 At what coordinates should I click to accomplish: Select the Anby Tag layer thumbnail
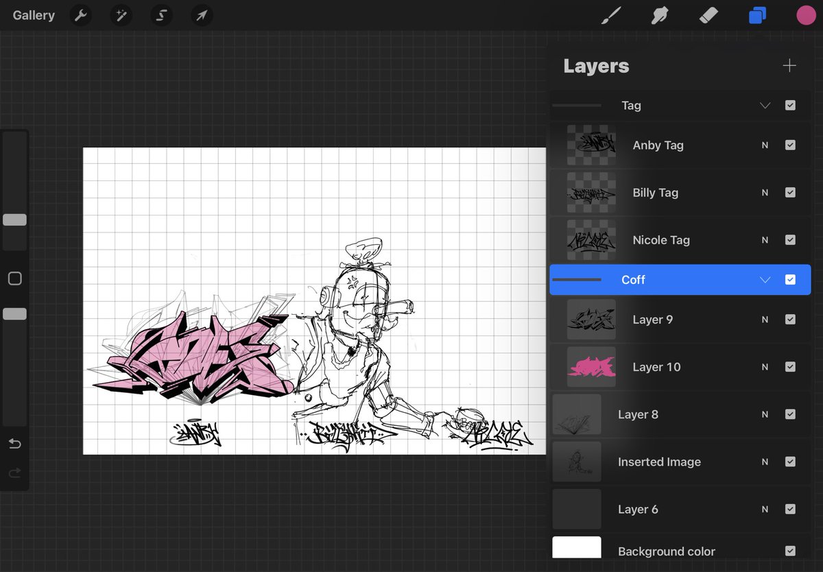591,145
